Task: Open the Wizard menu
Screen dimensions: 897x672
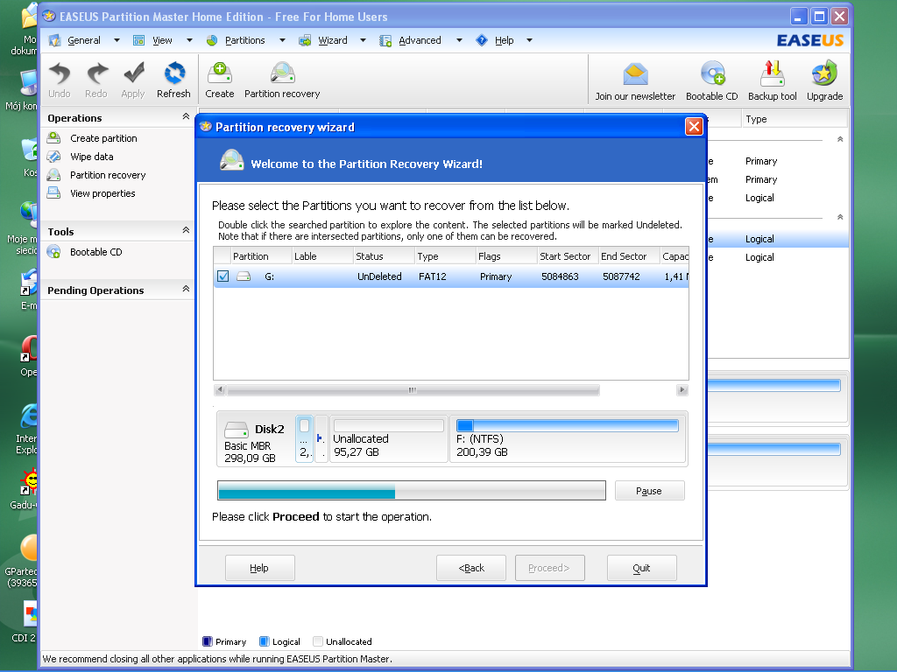Action: click(x=332, y=40)
